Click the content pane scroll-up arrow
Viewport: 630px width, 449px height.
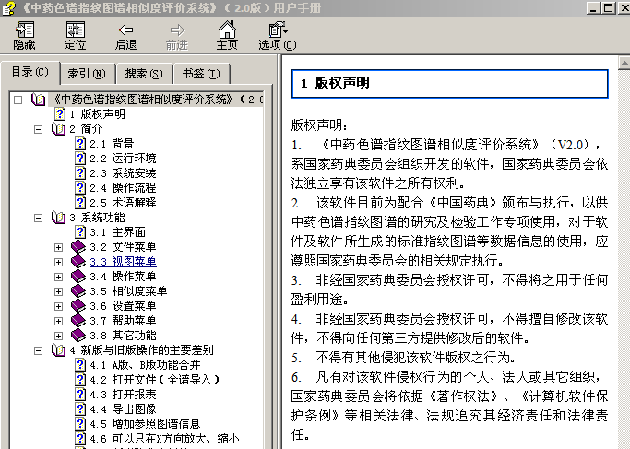tap(624, 63)
